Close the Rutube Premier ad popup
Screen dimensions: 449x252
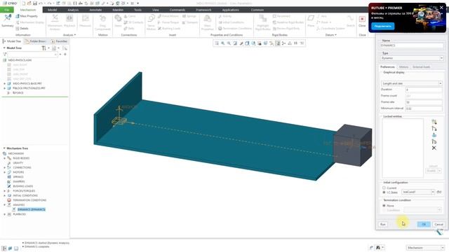pos(441,8)
